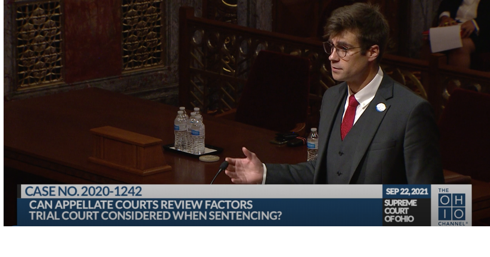Click the round coaster on the table
Image resolution: width=490 pixels, height=257 pixels.
coord(209,158)
